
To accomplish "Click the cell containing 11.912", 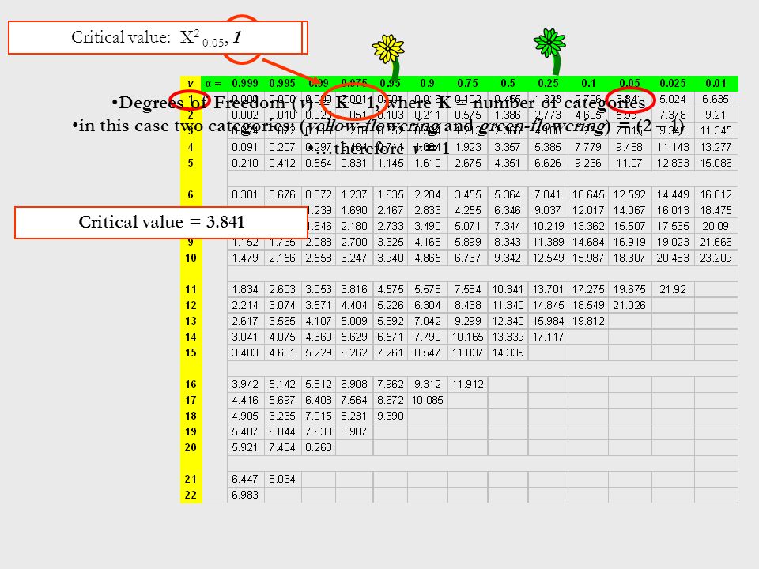I will point(467,384).
